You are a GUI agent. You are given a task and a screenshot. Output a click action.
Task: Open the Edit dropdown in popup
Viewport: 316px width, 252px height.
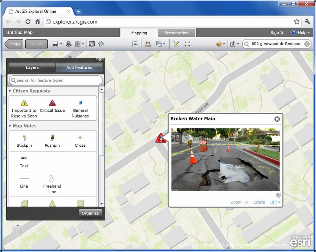(275, 202)
